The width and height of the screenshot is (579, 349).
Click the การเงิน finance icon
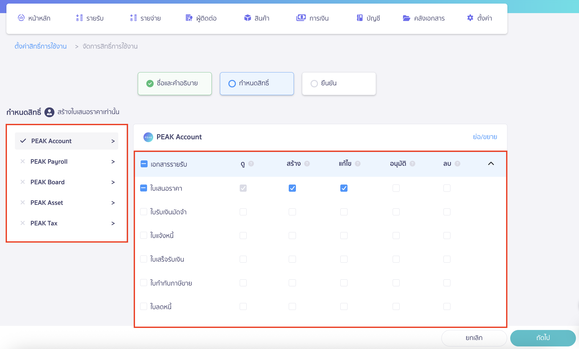pos(301,18)
